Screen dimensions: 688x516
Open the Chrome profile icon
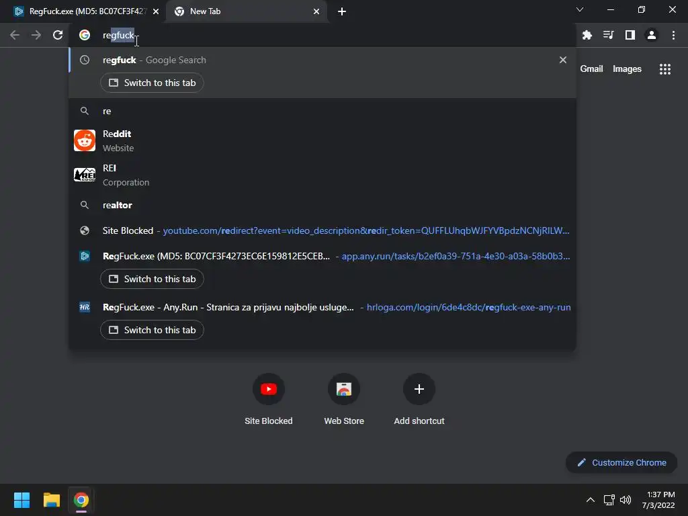651,35
